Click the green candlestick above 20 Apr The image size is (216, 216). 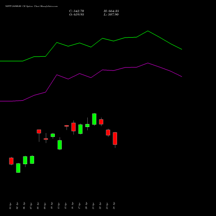87,125
